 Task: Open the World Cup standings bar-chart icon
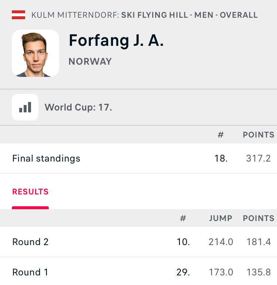pos(25,107)
